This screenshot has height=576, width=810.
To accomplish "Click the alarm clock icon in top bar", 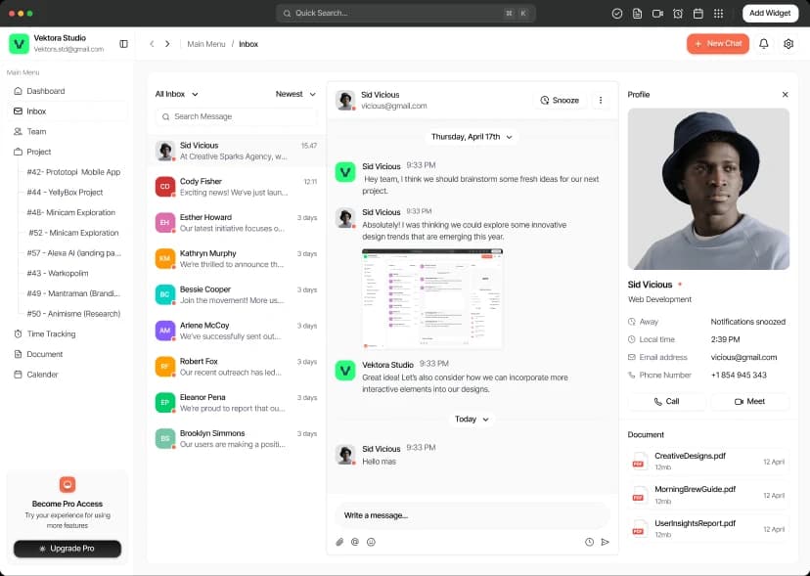I will tap(678, 13).
